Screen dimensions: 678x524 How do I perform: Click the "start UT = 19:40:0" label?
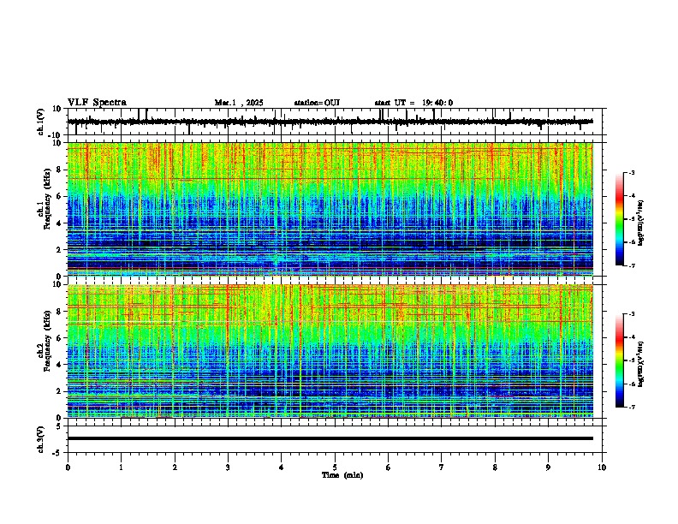coord(413,103)
